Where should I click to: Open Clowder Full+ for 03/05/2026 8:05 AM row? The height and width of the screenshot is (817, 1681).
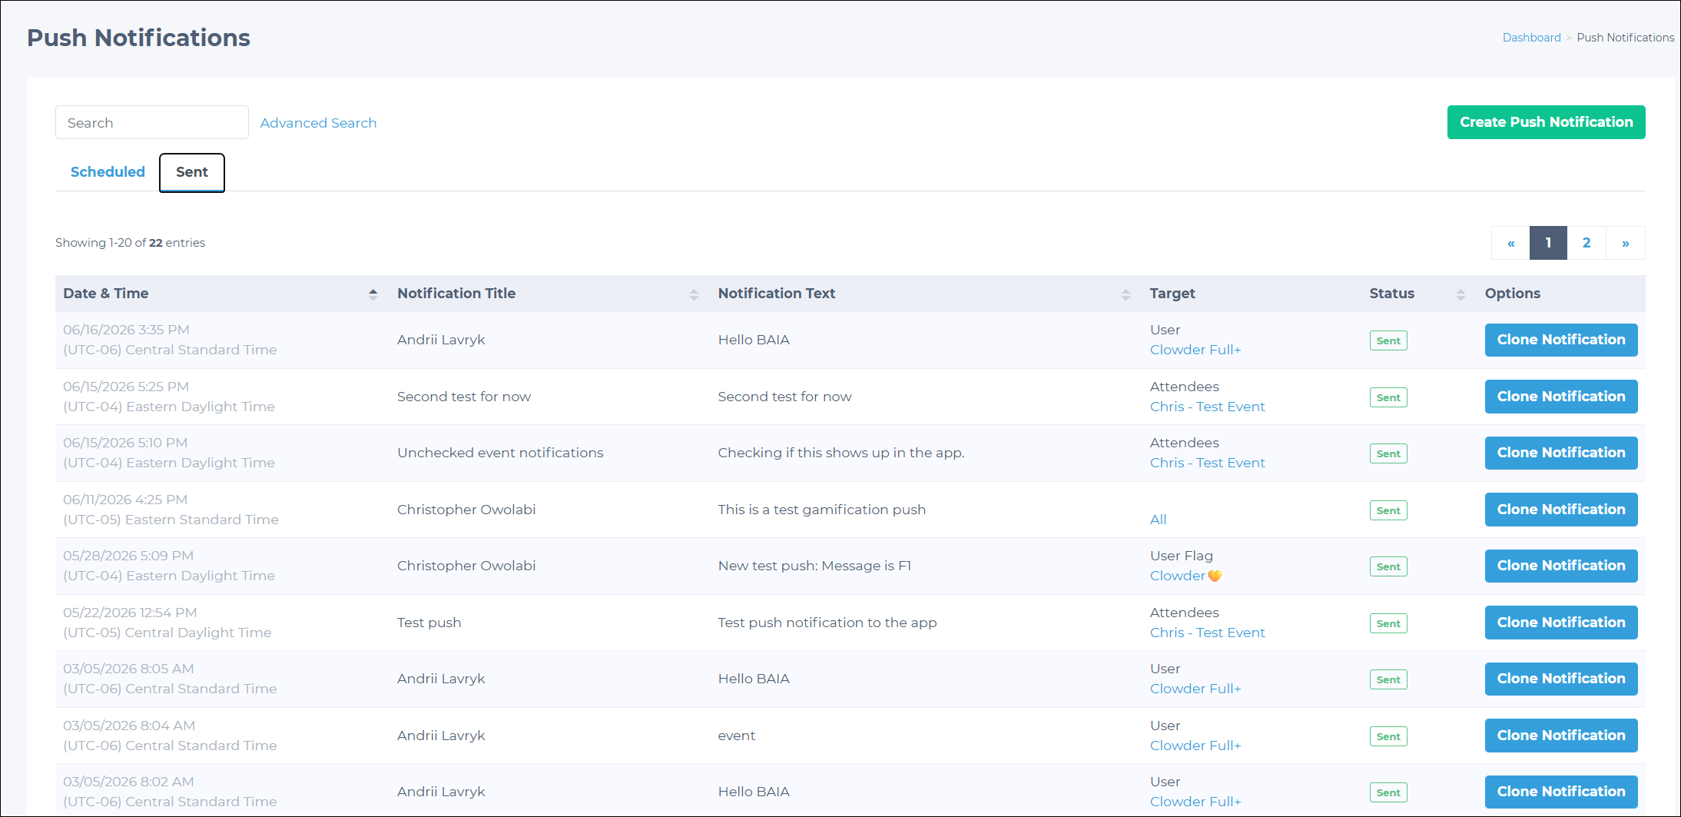click(1195, 689)
